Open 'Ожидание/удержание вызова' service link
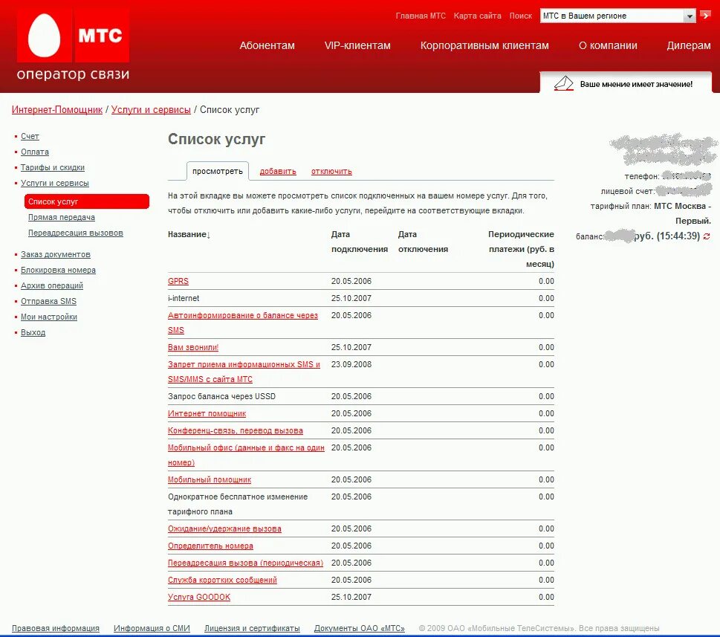720x637 pixels. coord(224,528)
